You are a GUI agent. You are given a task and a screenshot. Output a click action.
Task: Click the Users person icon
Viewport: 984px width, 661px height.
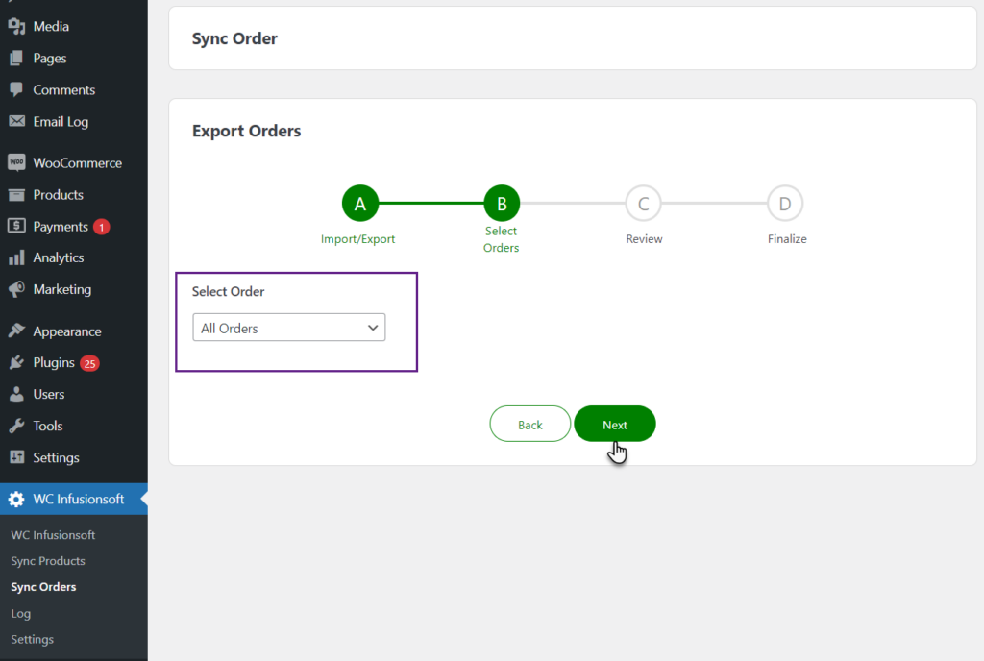coord(16,394)
